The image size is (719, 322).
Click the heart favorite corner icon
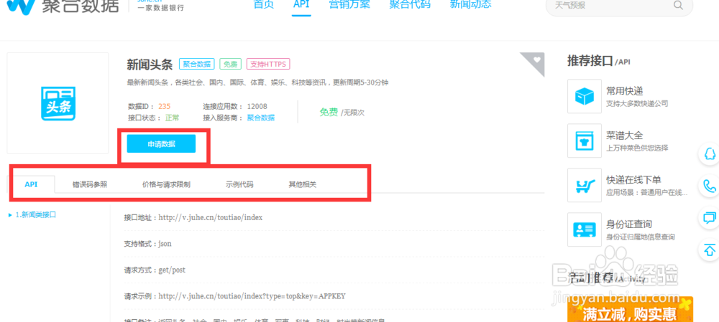point(536,60)
